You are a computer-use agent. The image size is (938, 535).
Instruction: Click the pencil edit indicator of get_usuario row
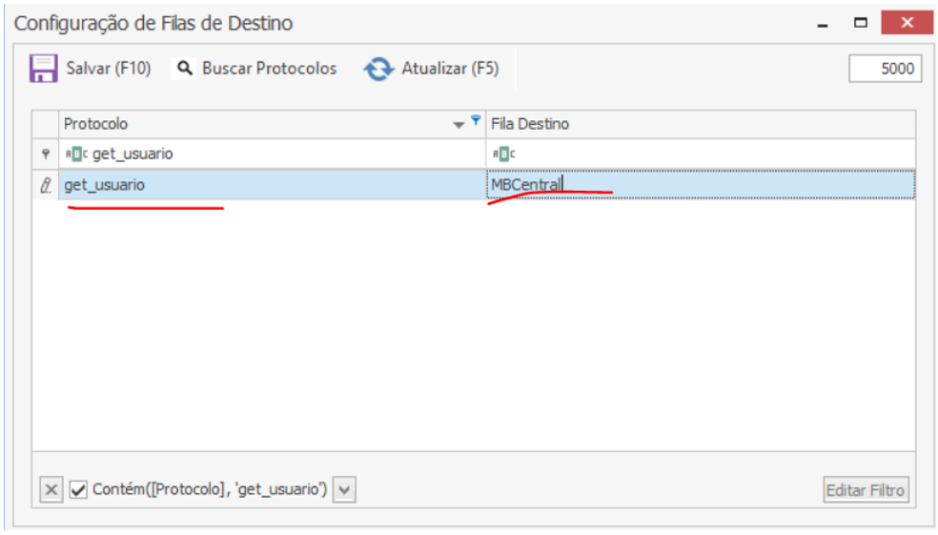pyautogui.click(x=46, y=185)
